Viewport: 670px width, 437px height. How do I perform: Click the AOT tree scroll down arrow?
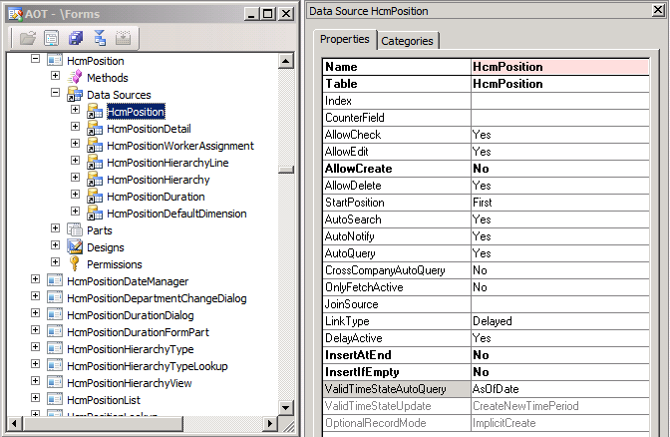pyautogui.click(x=286, y=407)
